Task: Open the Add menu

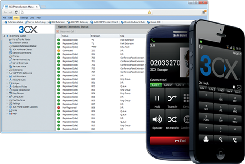Action: click(x=10, y=18)
